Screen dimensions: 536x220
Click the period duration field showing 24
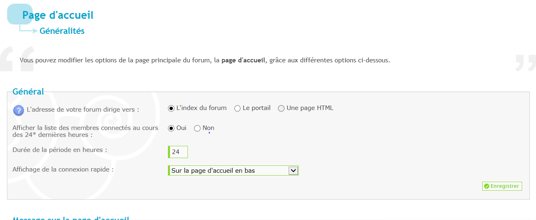click(179, 152)
